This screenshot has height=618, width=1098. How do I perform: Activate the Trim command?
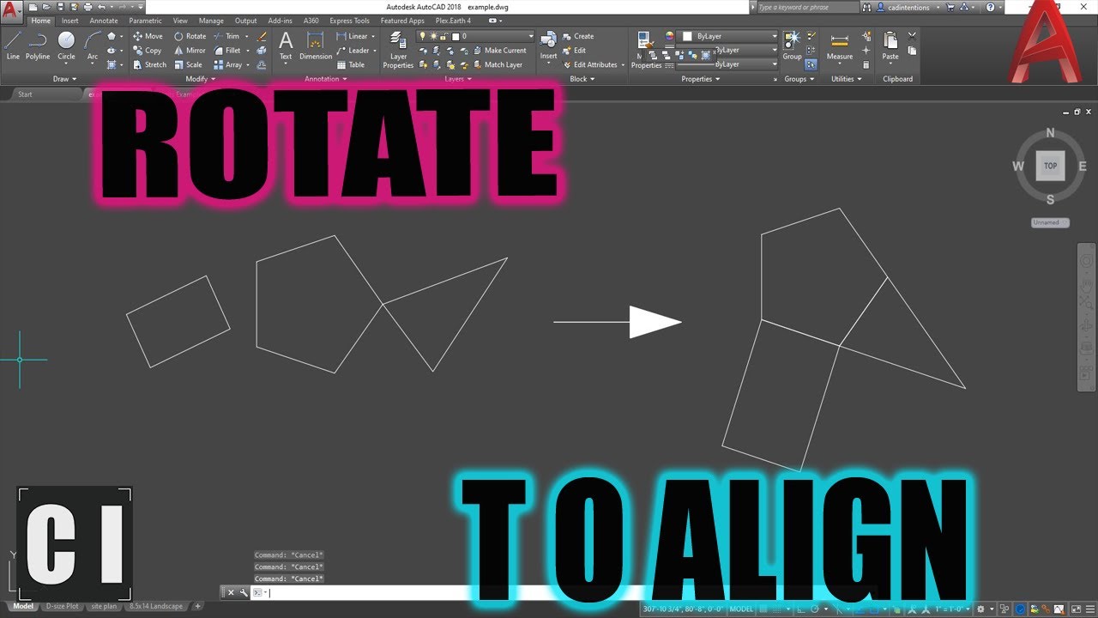226,36
